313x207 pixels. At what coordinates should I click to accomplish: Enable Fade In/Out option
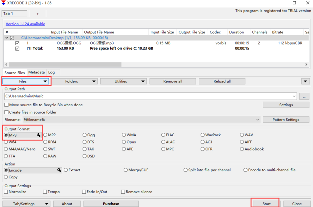click(84, 192)
